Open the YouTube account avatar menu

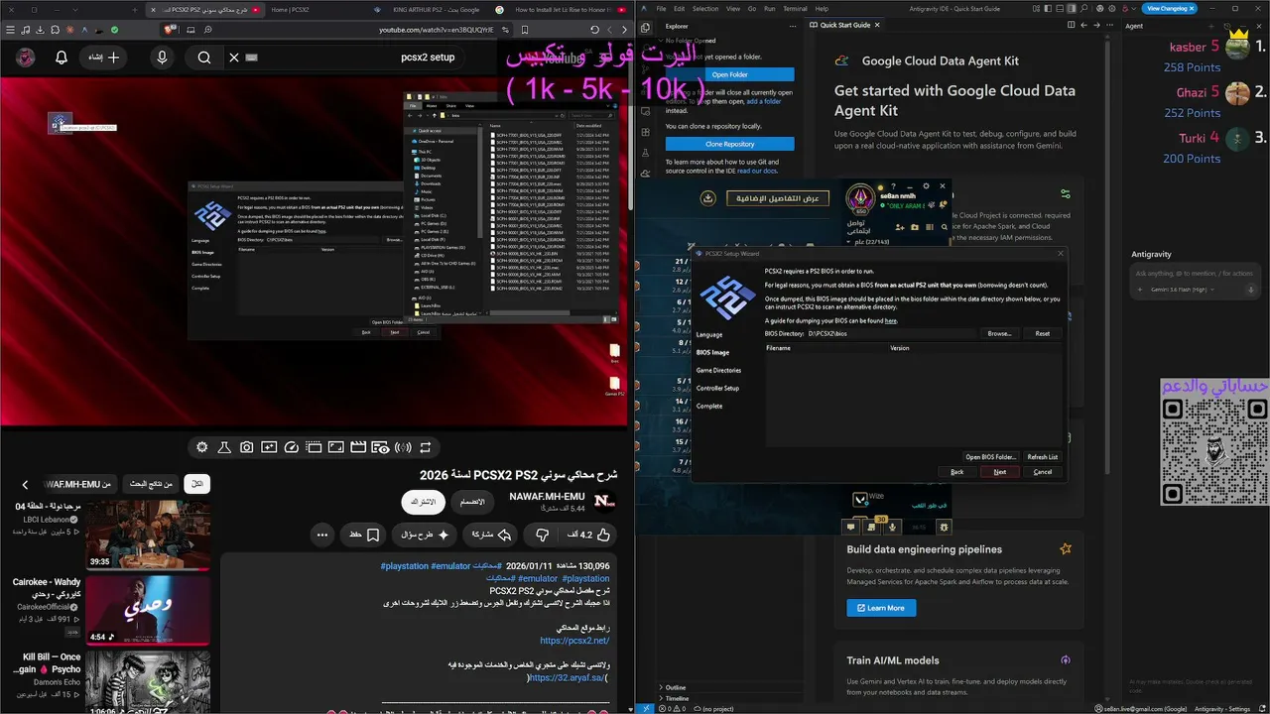click(25, 58)
